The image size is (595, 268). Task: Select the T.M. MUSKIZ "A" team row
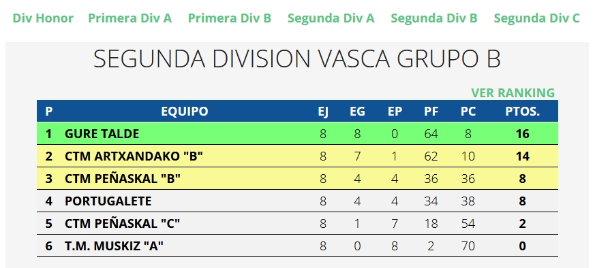click(297, 246)
